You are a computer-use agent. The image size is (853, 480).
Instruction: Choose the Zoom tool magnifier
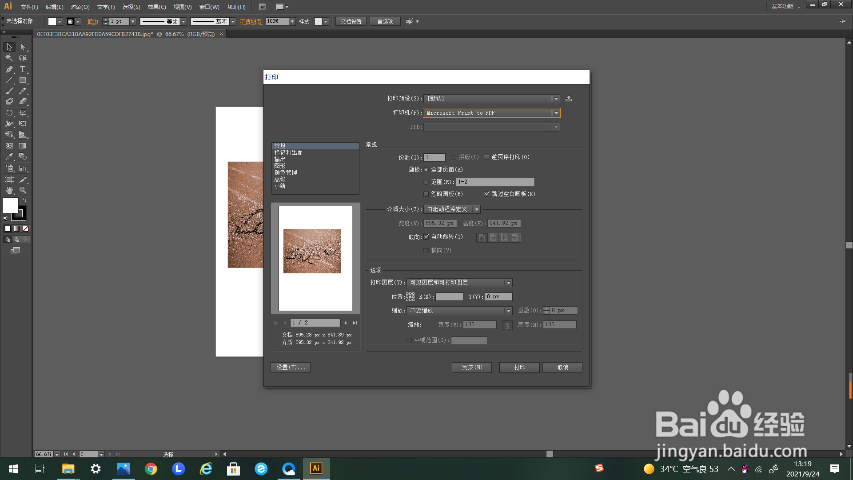pyautogui.click(x=23, y=190)
